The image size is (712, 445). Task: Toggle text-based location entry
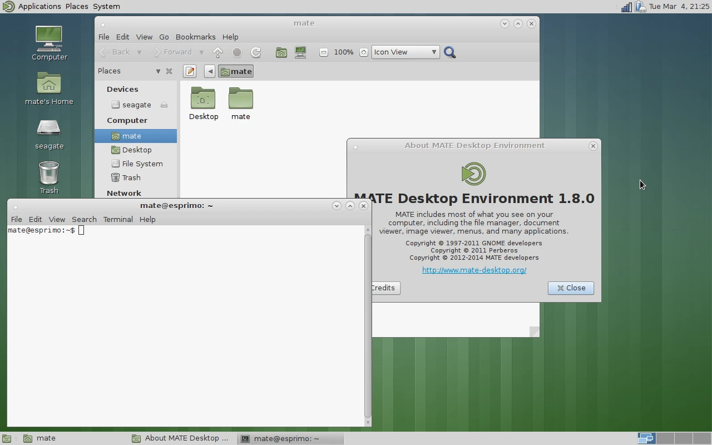tap(190, 71)
